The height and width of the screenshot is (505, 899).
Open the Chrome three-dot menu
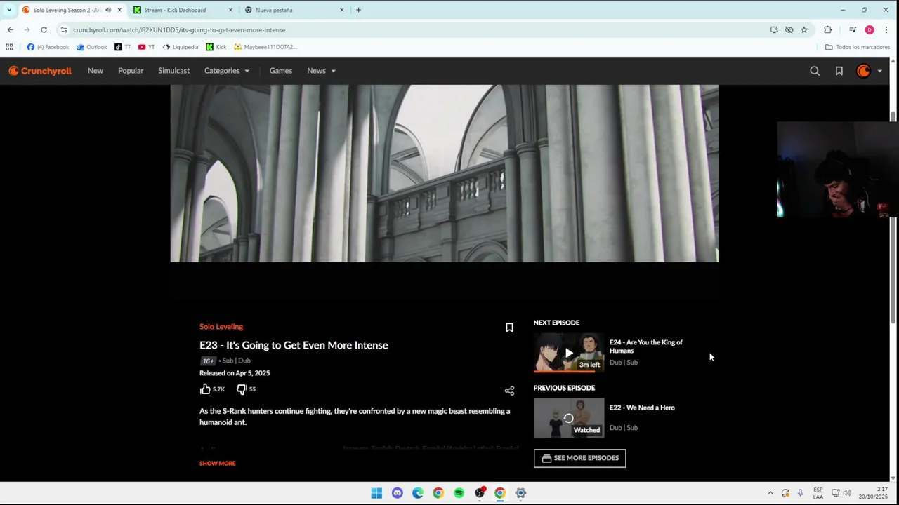tap(886, 30)
